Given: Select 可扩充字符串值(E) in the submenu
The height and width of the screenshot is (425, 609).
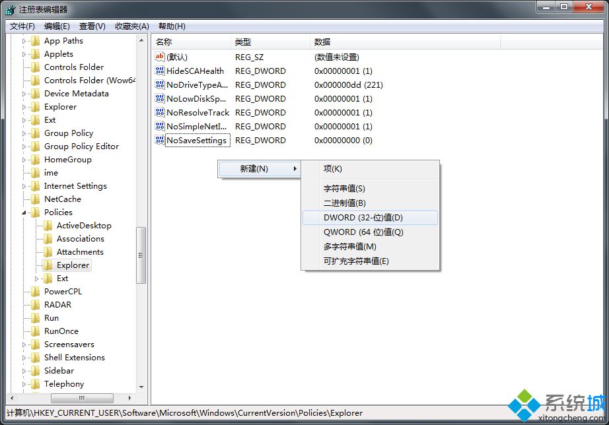Looking at the screenshot, I should 370,261.
